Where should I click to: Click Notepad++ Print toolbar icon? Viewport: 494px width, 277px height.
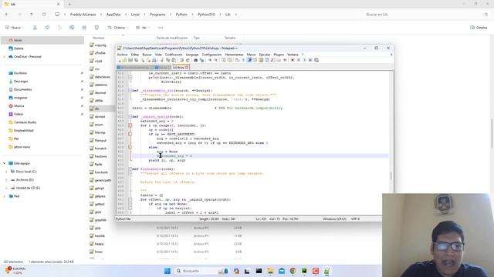point(154,60)
